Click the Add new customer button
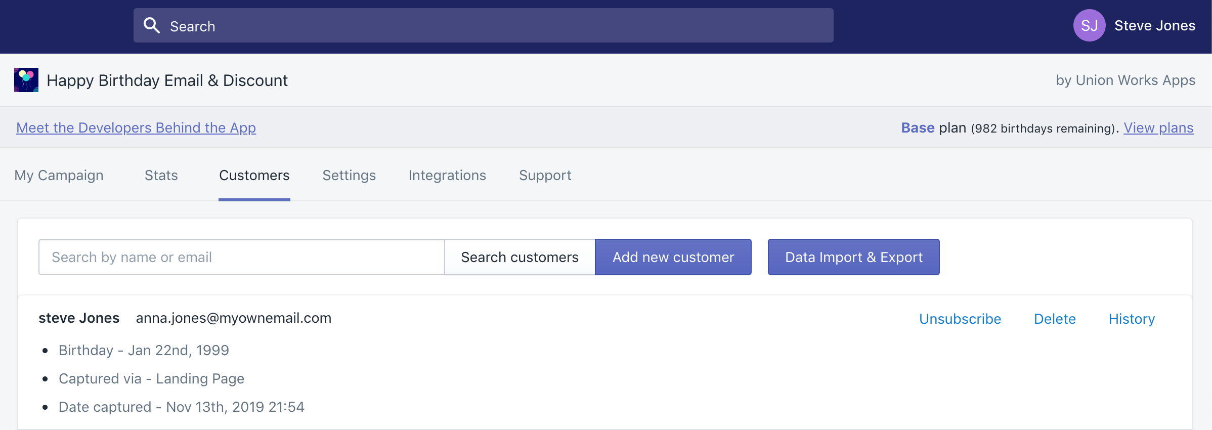Viewport: 1212px width, 430px height. pos(673,257)
